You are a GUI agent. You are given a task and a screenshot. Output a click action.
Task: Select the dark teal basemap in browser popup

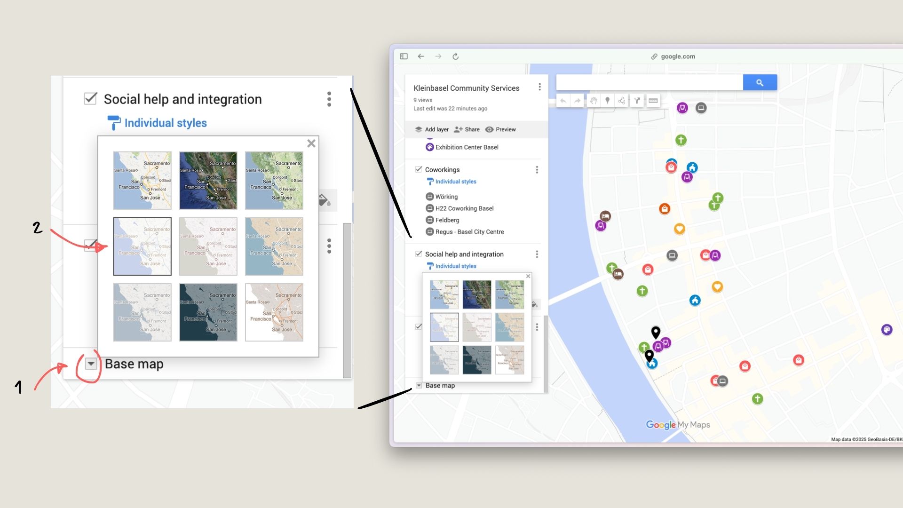point(477,360)
